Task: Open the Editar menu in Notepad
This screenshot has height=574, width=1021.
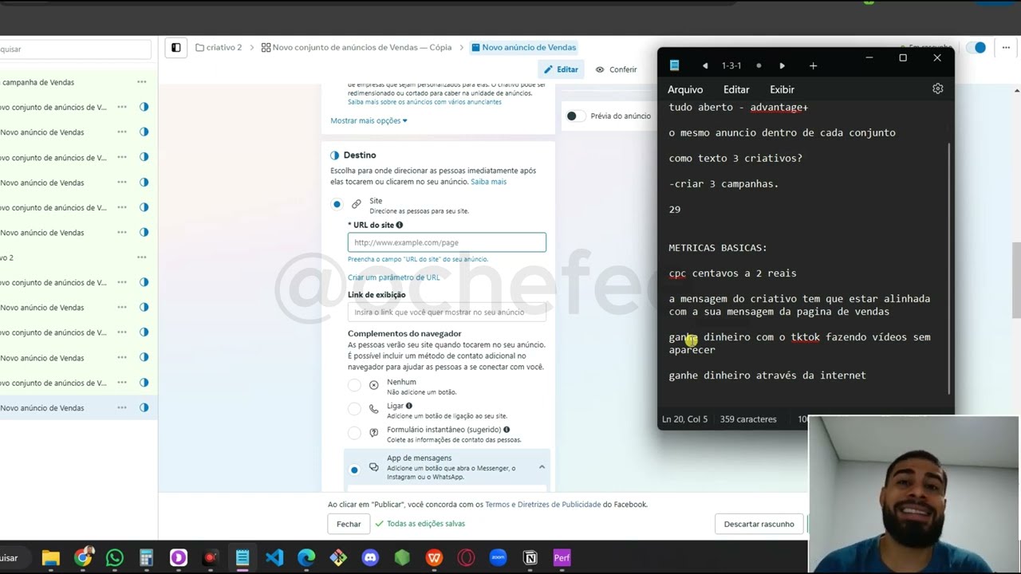Action: (736, 89)
